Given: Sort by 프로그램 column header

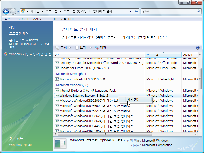Looking at the screenshot, I should pos(163,55).
